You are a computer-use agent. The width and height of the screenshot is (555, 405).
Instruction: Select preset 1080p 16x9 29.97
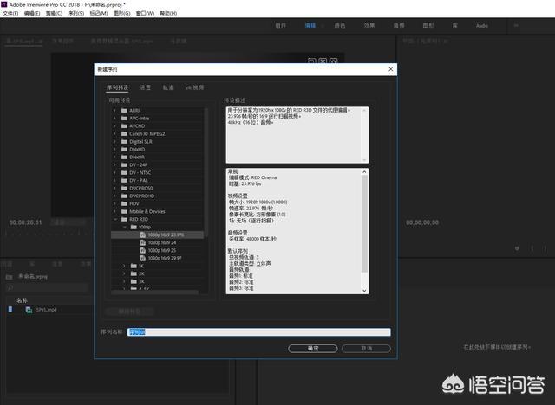tap(165, 258)
